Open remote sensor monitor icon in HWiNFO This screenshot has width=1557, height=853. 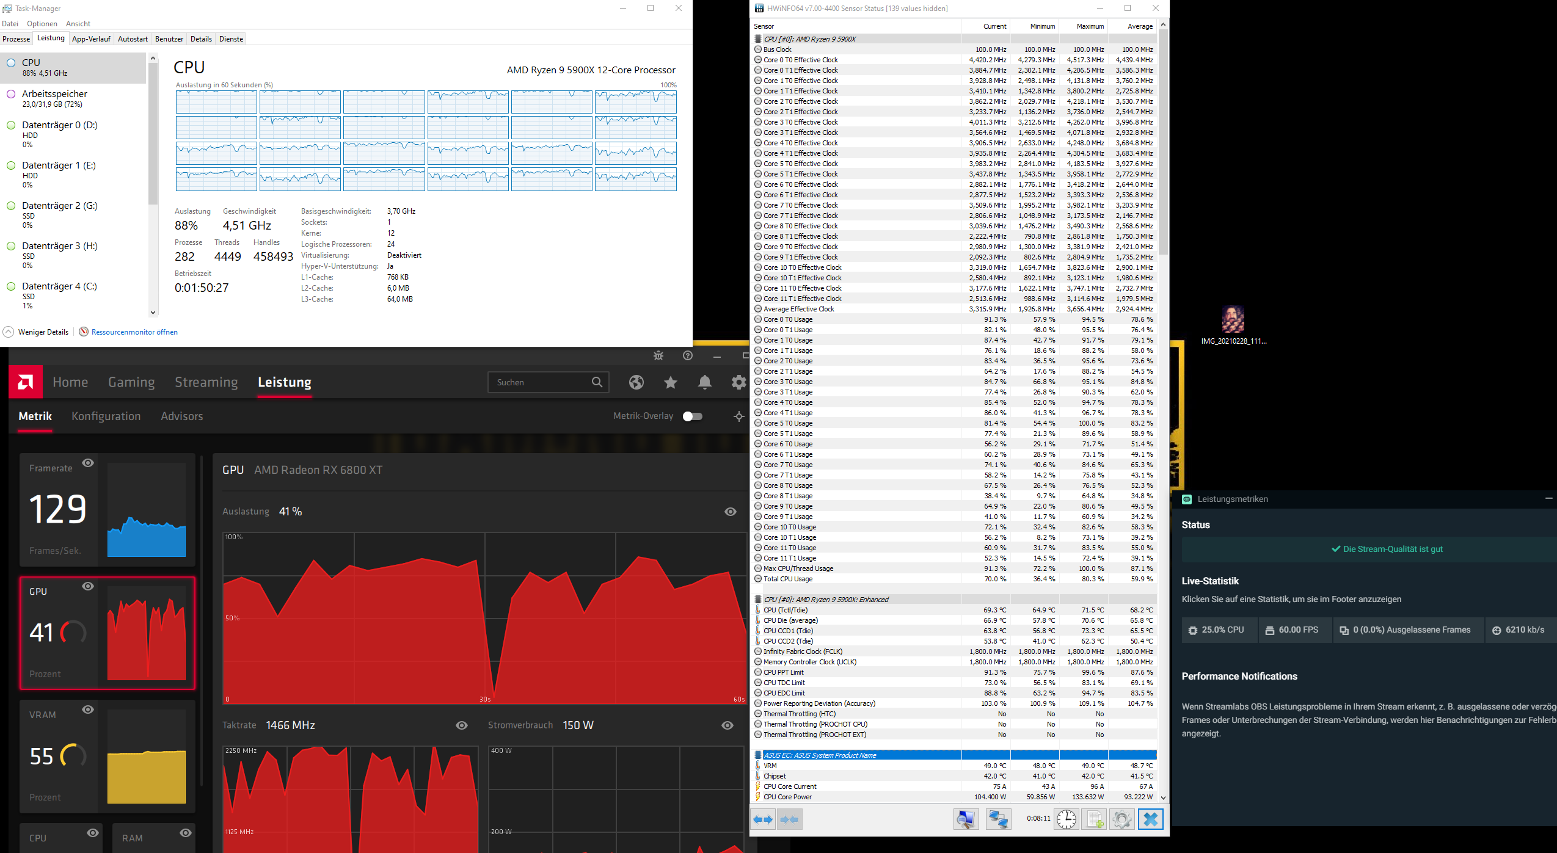(x=998, y=819)
